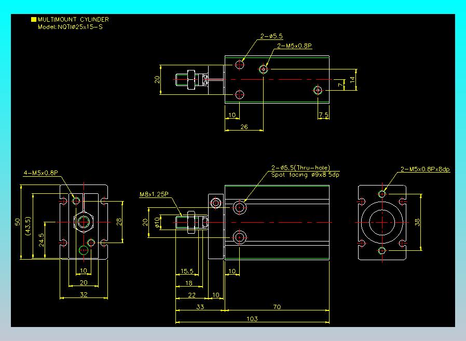Click the 33 dimension value
Screen dimensions: 466x341
(x=200, y=307)
